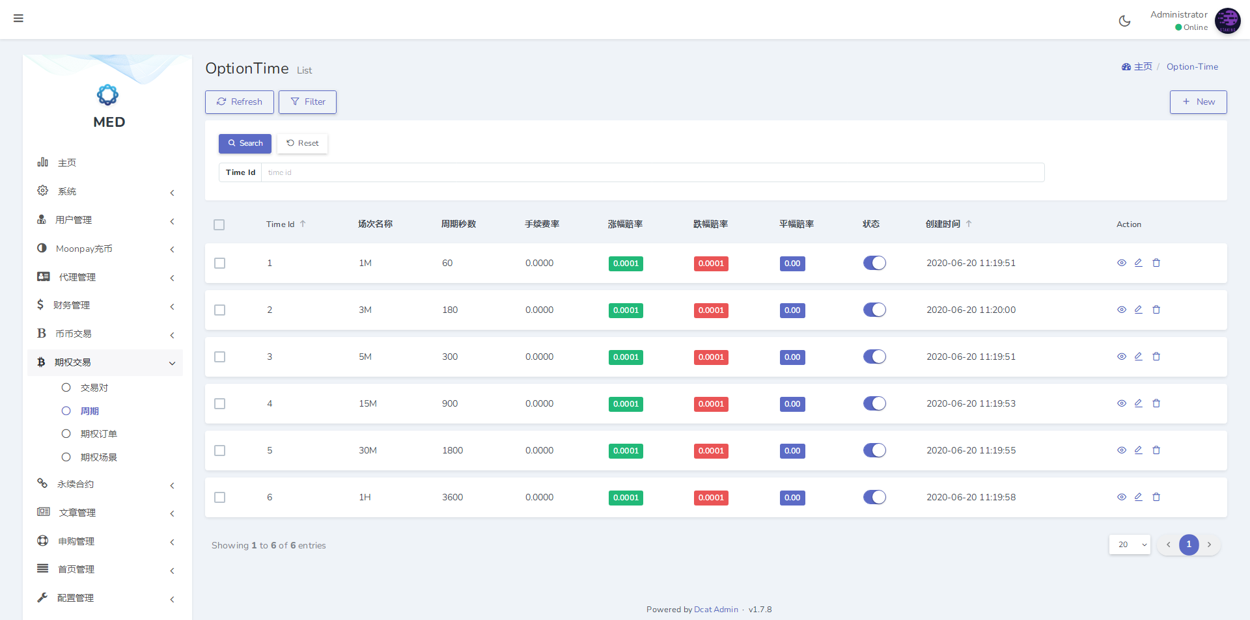Open the Administrator avatar
The width and height of the screenshot is (1250, 620).
tap(1227, 21)
